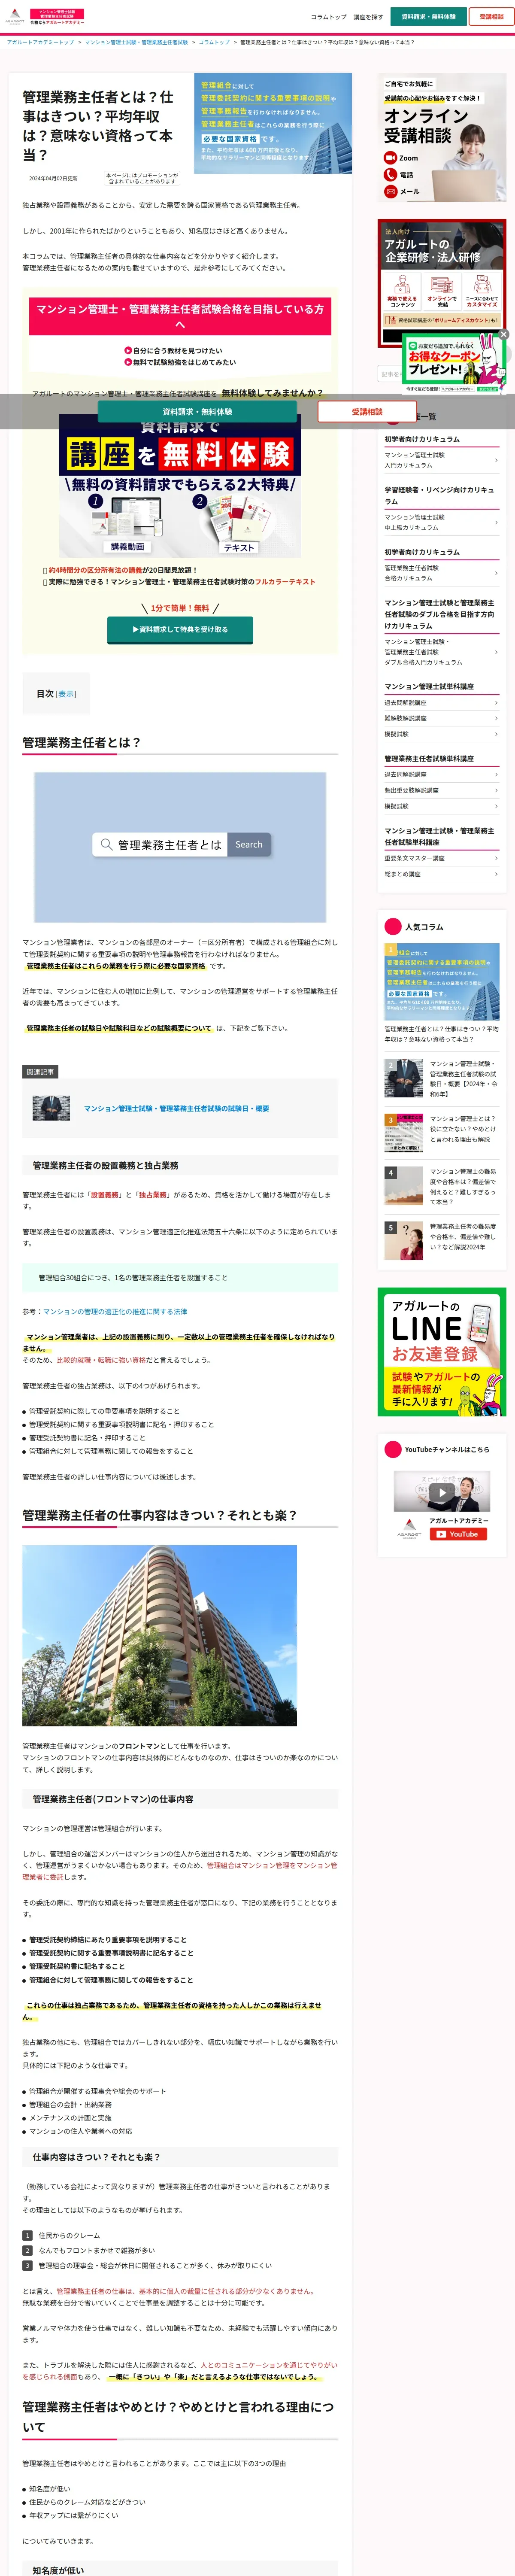Open マンション管理士試験・管理業務主任者試験 breadcrumb link
Viewport: 515px width, 2576px height.
coord(136,42)
